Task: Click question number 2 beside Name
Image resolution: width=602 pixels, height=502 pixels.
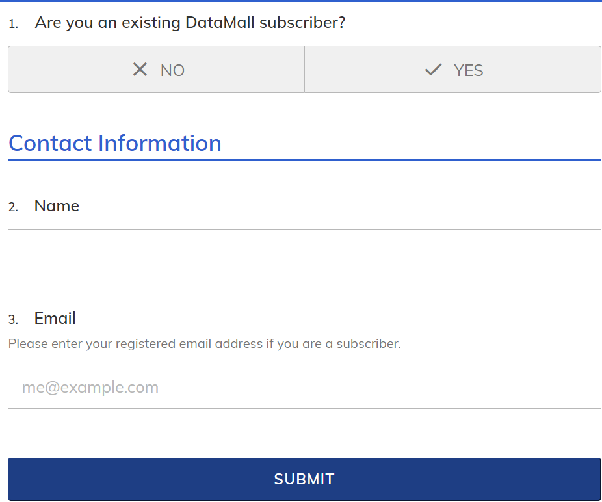Action: click(13, 207)
